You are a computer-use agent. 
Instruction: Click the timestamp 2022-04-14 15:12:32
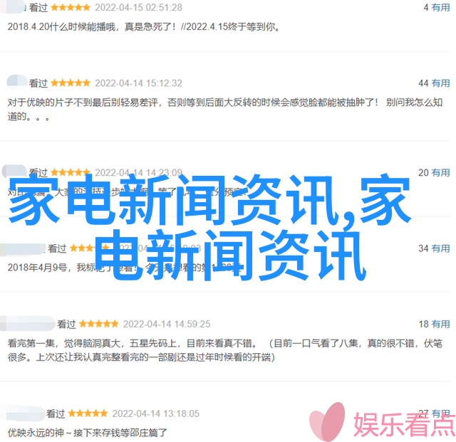click(x=139, y=83)
